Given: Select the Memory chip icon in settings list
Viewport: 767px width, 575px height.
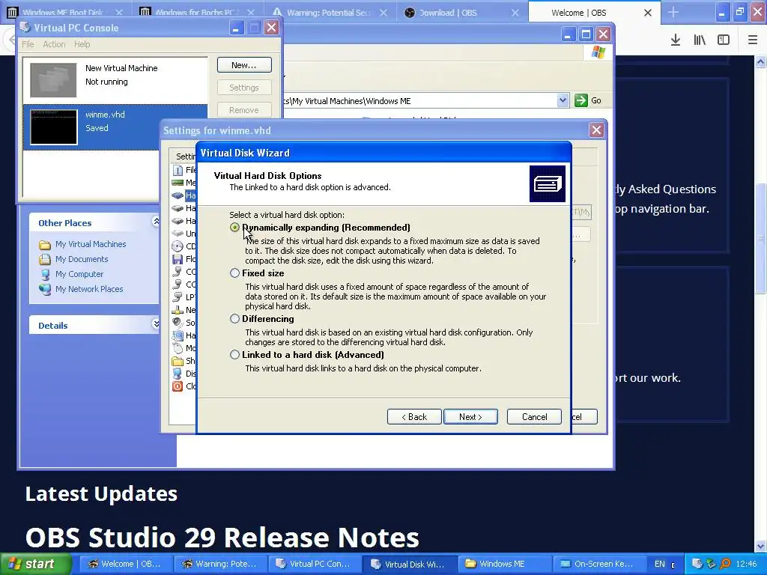Looking at the screenshot, I should pos(178,183).
